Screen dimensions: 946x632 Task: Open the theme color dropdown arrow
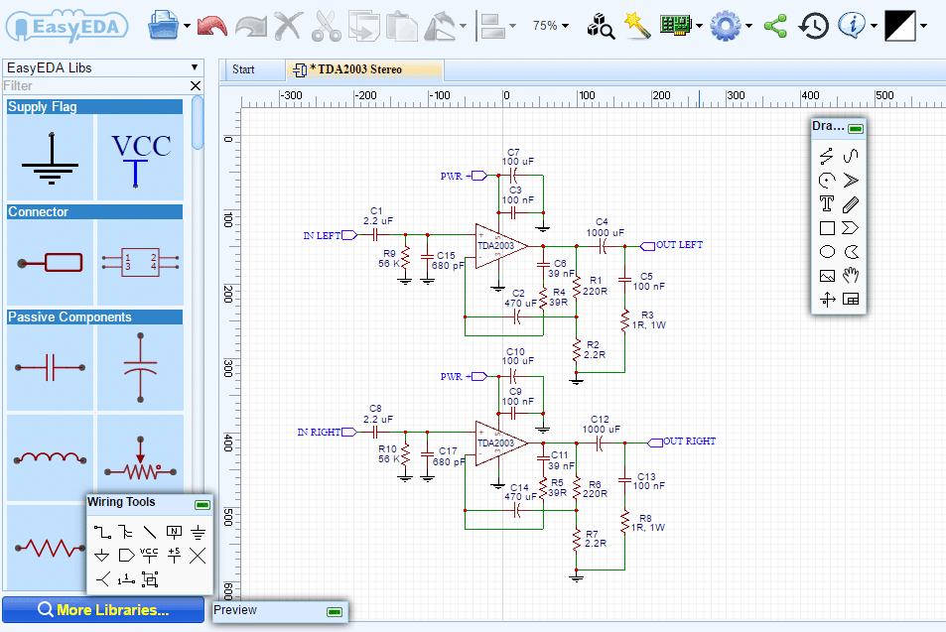(923, 26)
